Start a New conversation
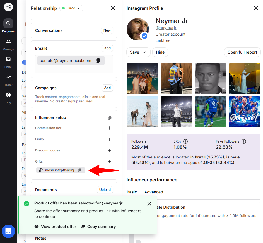 point(107,30)
